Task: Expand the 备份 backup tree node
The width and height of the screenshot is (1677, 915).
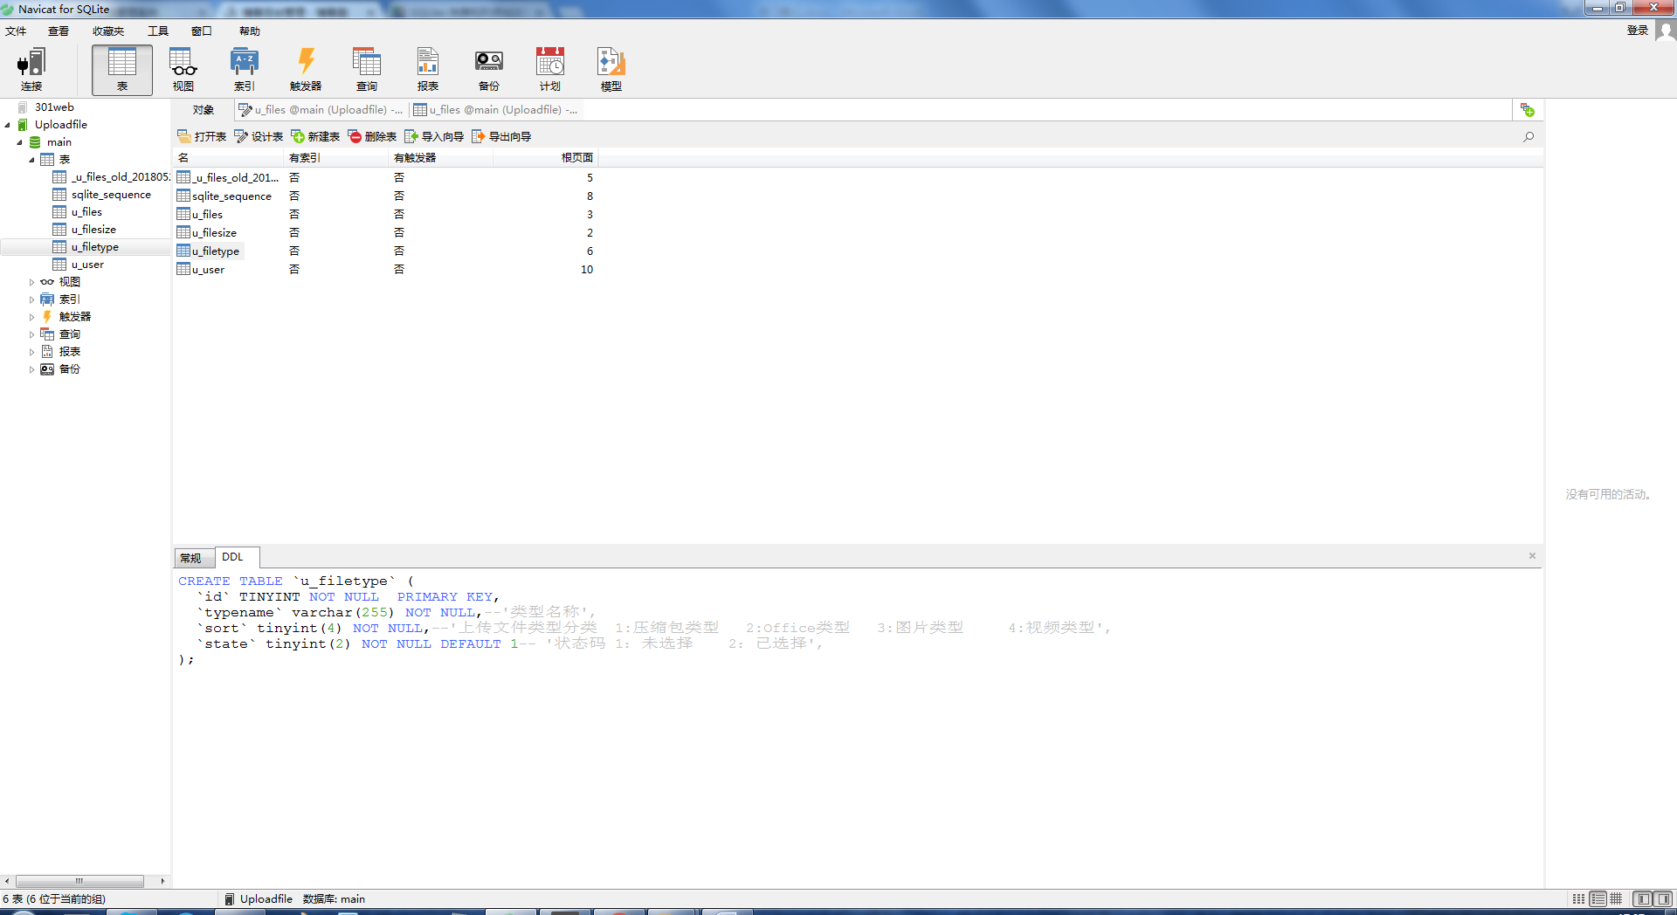Action: [x=31, y=369]
